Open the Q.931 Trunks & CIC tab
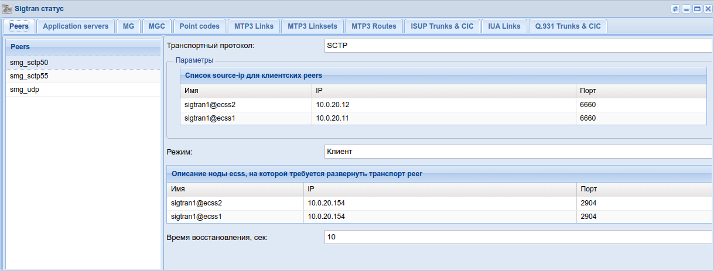 coord(568,26)
